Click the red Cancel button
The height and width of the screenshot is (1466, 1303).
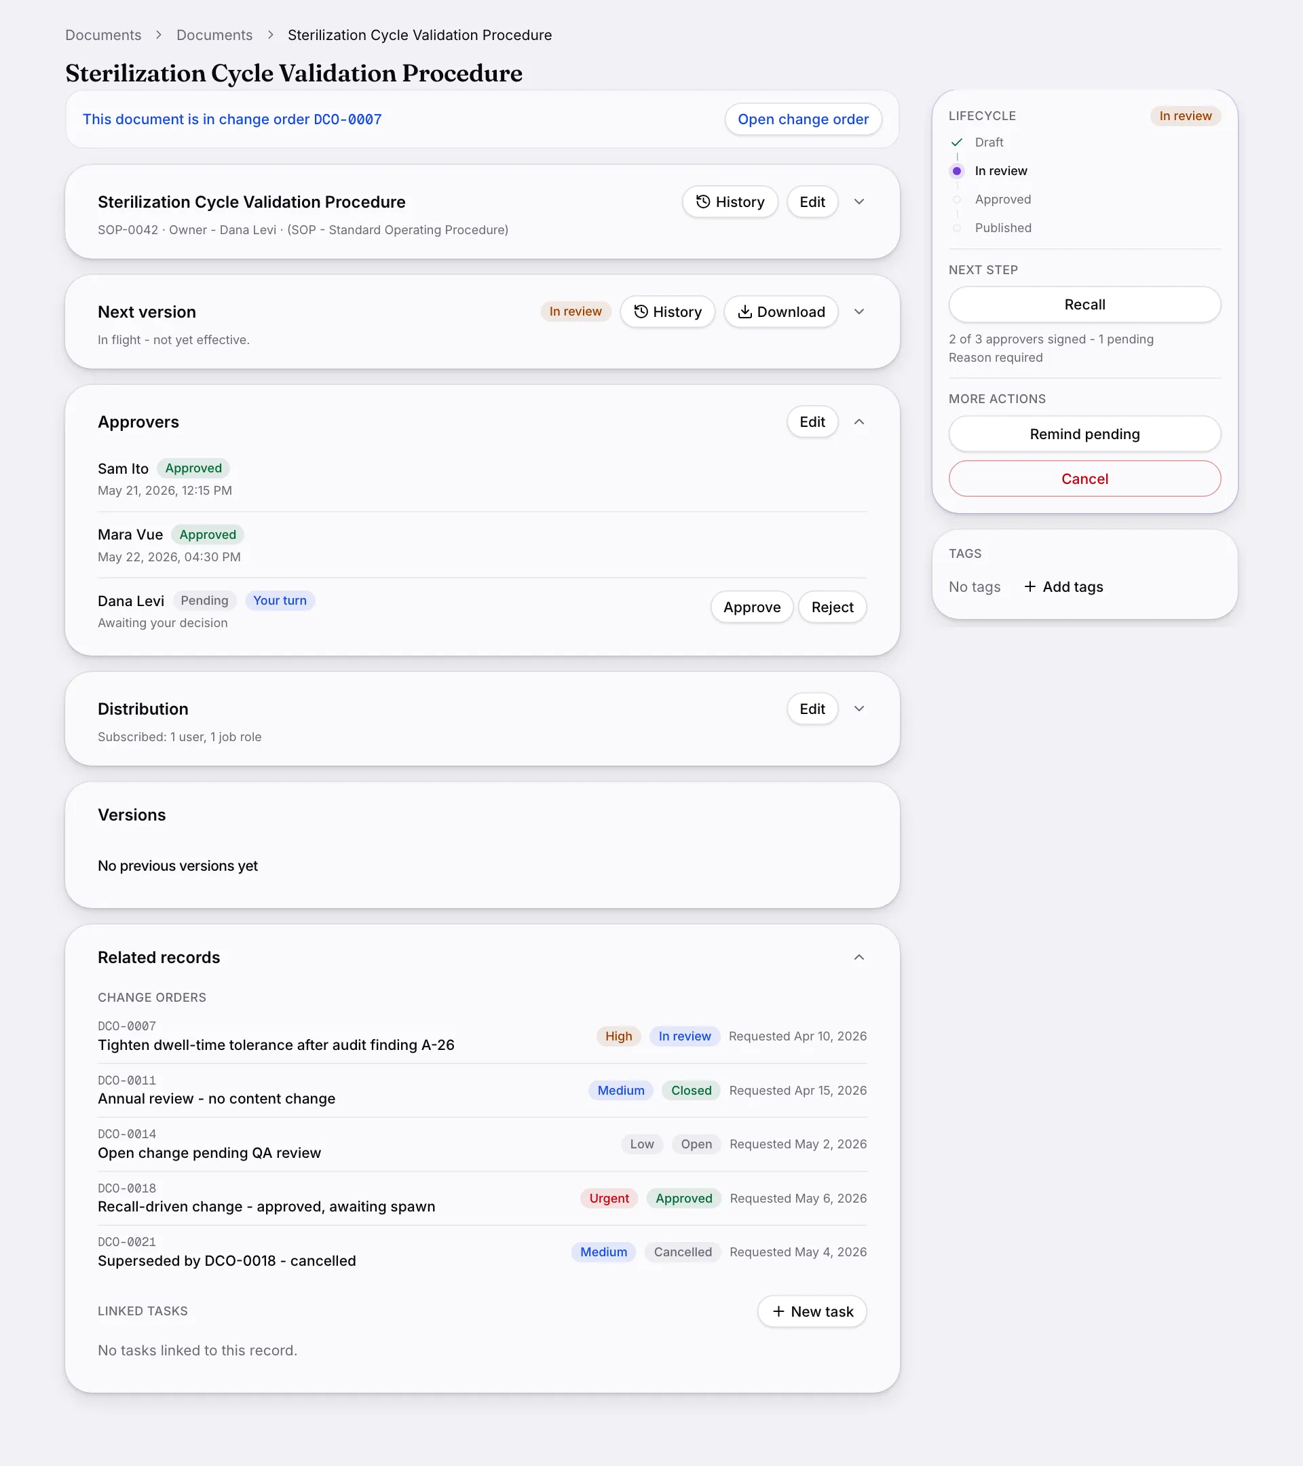point(1084,478)
